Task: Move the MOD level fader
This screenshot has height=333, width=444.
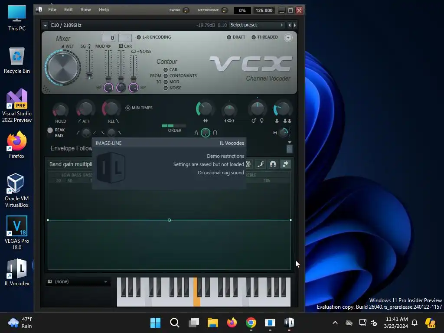Action: 108,78
